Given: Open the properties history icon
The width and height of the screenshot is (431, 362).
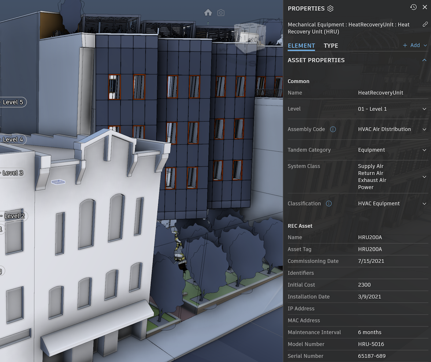Looking at the screenshot, I should (413, 7).
